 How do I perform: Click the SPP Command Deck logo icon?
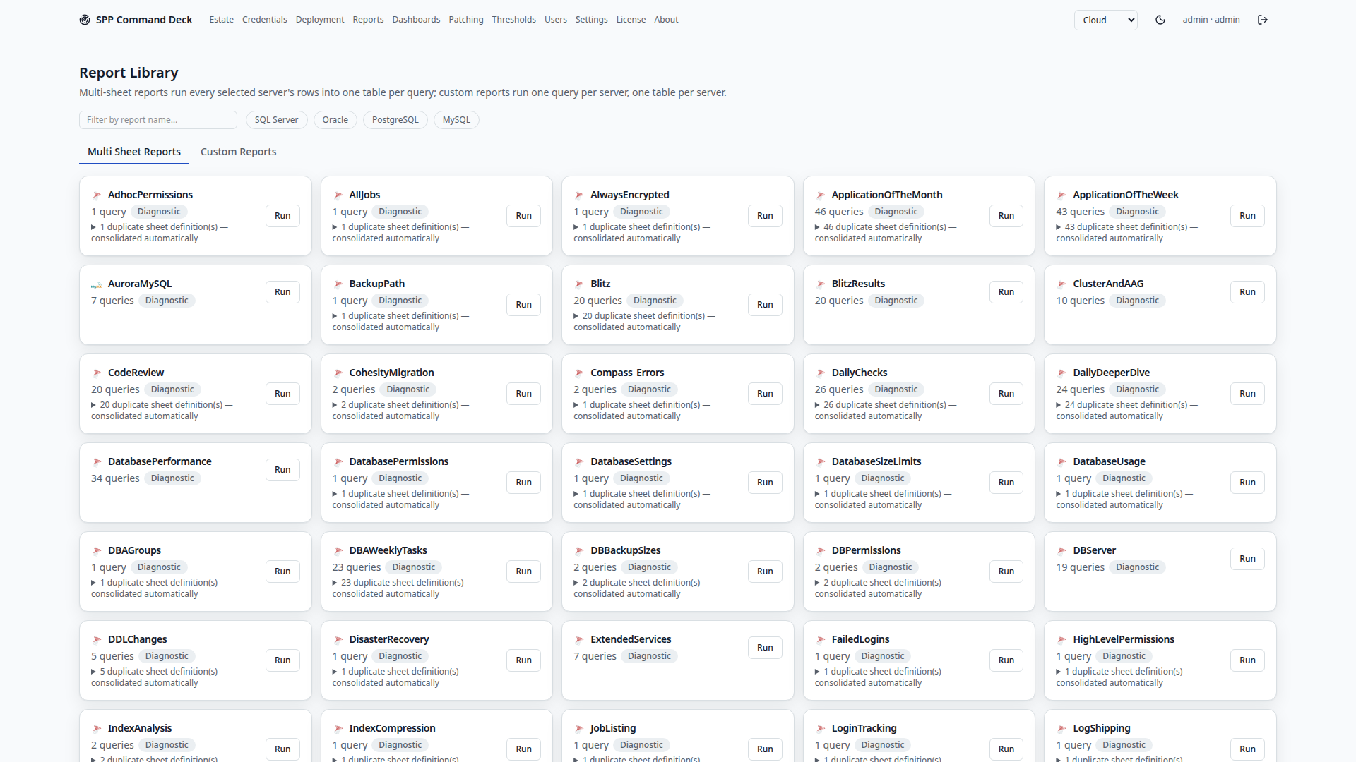click(x=85, y=20)
